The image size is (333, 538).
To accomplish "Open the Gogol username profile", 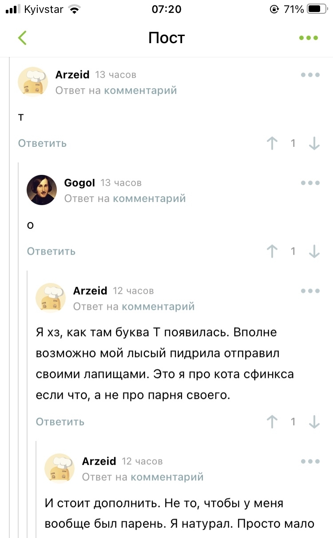I will [79, 183].
